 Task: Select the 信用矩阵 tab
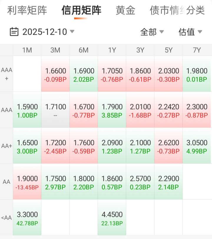click(81, 11)
